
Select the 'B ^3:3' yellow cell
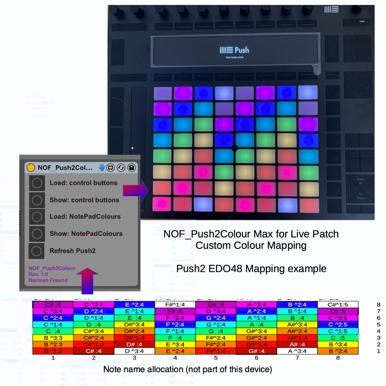coord(53,338)
